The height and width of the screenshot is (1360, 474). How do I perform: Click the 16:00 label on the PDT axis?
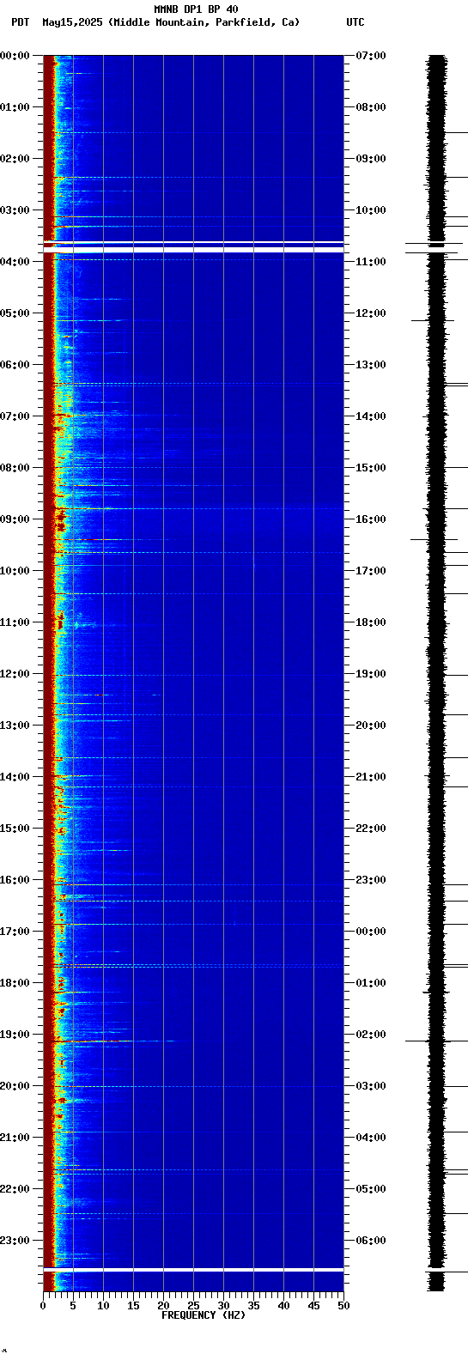coord(15,880)
